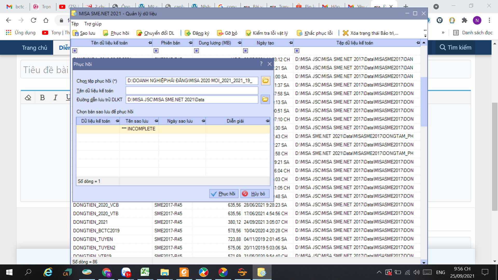Browse folder for Đường dẫn lưu trữ DLKT
The image size is (498, 280).
pyautogui.click(x=265, y=99)
